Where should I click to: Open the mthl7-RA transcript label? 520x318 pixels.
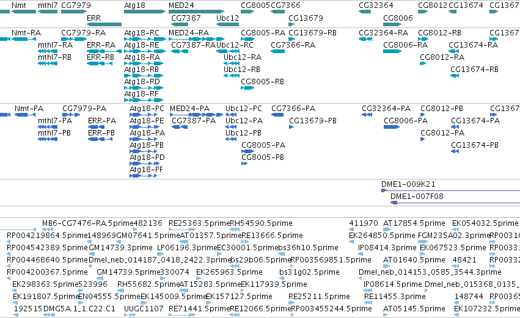click(x=55, y=45)
